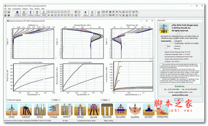Open the Tools menu
The width and height of the screenshot is (208, 126).
pyautogui.click(x=31, y=9)
